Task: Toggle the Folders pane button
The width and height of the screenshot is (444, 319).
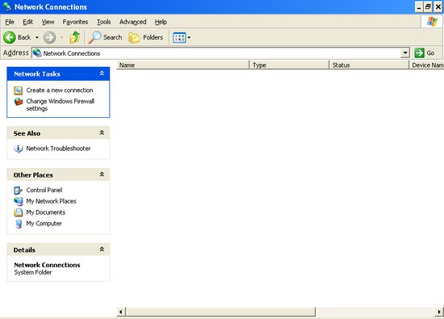Action: coord(146,37)
